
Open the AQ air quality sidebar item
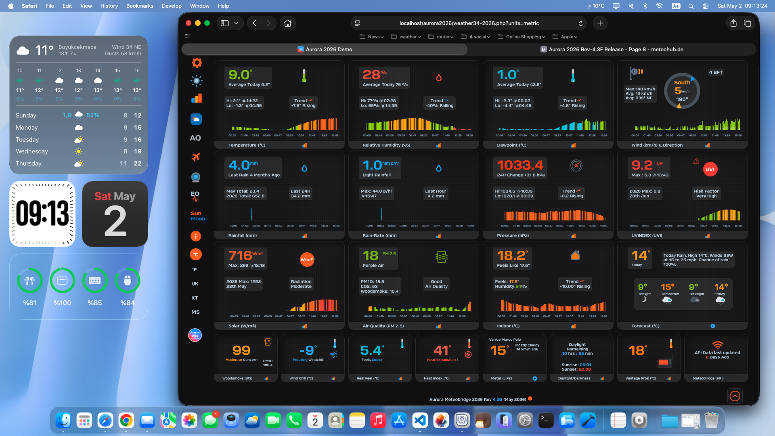[195, 138]
